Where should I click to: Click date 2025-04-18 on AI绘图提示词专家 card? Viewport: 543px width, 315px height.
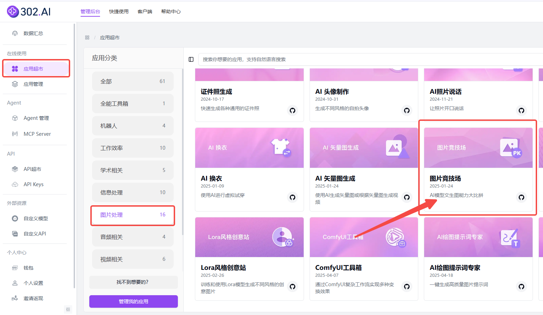click(x=441, y=275)
